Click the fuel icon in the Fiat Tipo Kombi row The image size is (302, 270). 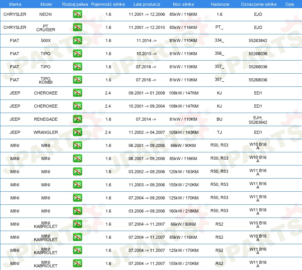coord(77,80)
